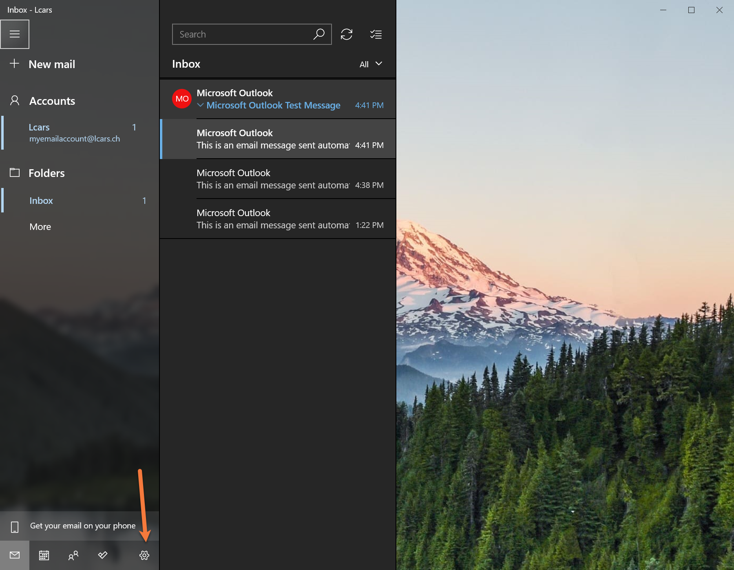Click the Mail envelope icon

point(15,555)
